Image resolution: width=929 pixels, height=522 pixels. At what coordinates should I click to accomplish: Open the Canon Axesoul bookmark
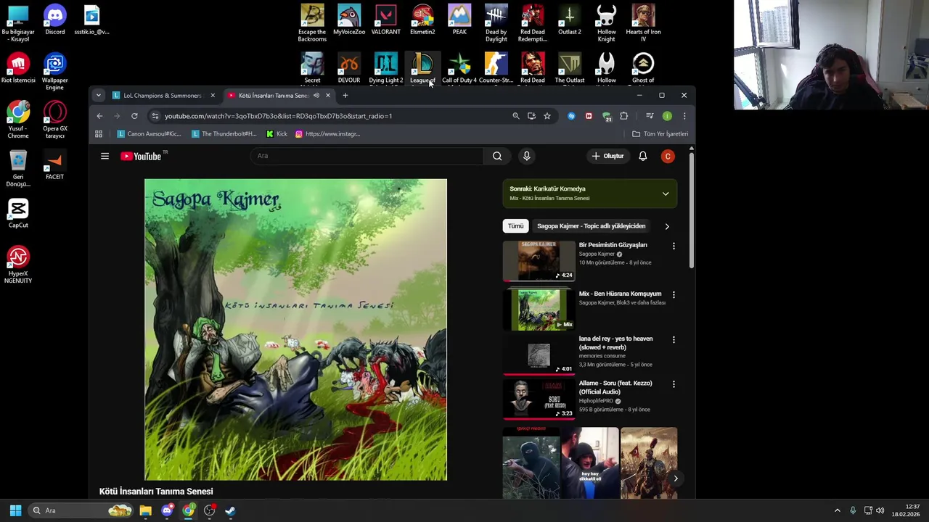click(x=150, y=133)
